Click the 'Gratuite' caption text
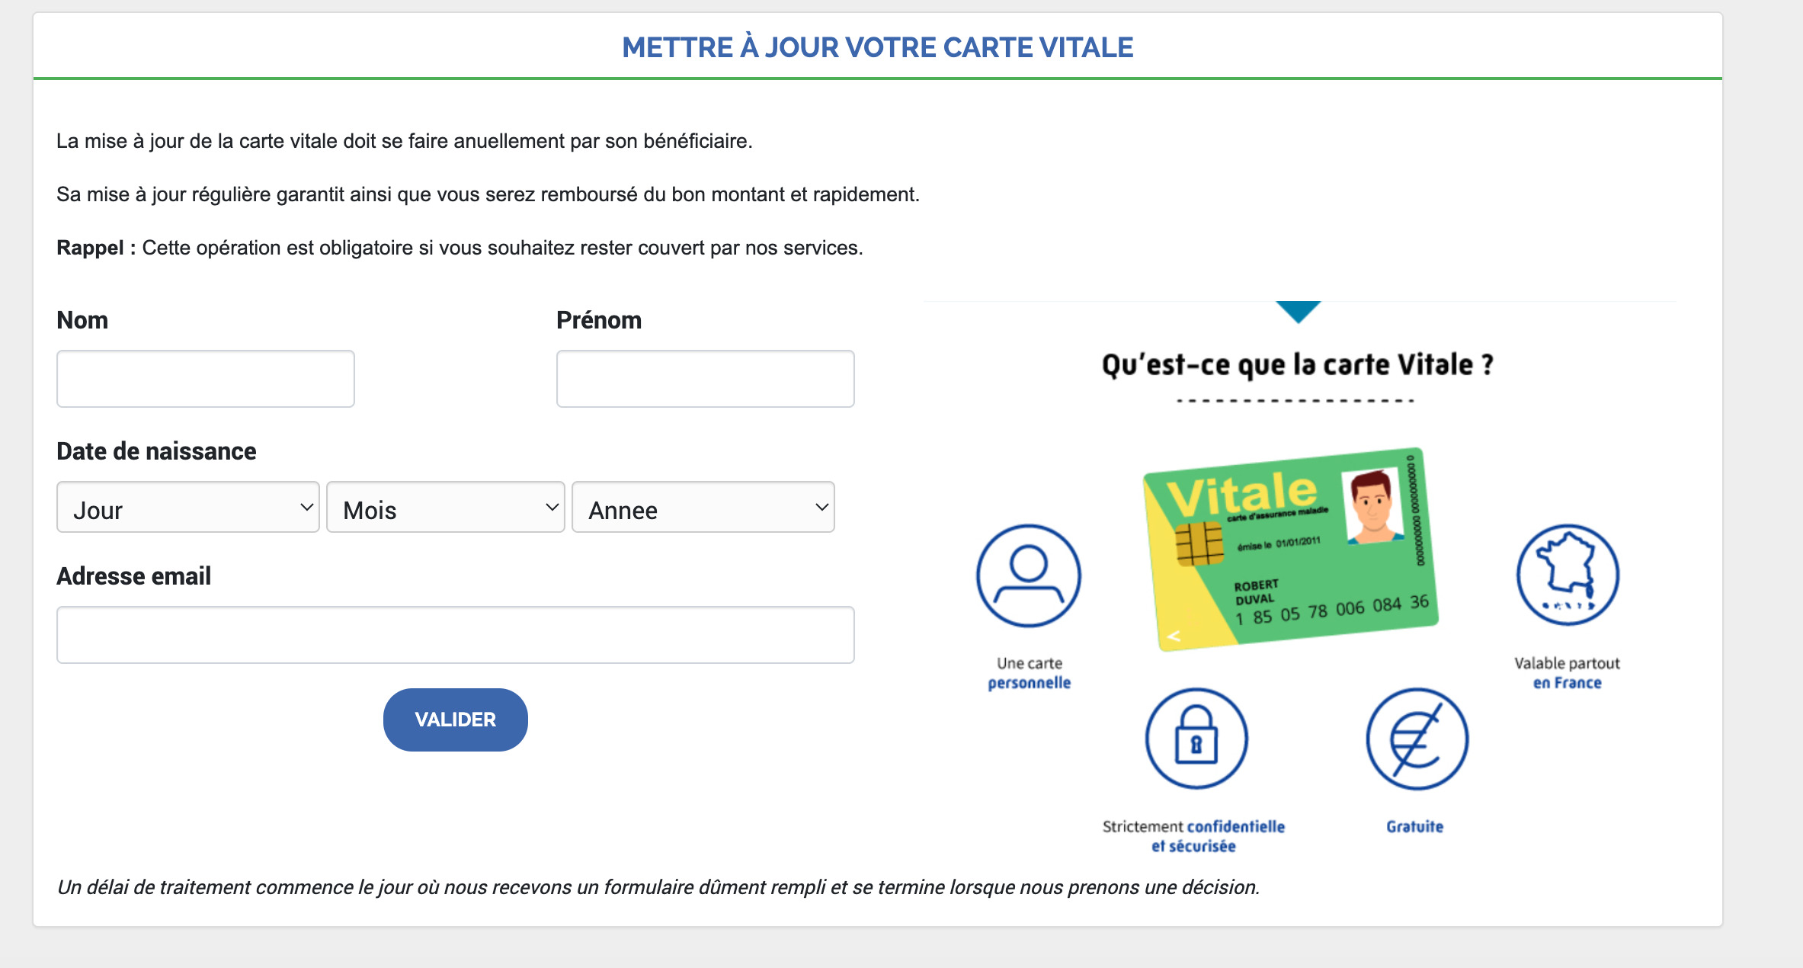This screenshot has height=968, width=1803. click(1414, 826)
